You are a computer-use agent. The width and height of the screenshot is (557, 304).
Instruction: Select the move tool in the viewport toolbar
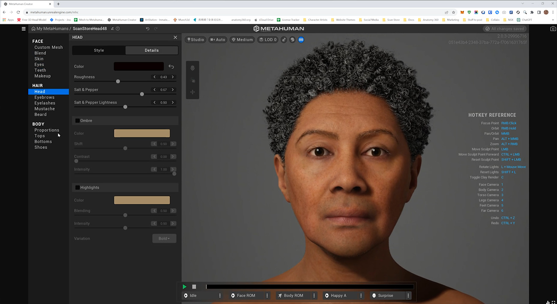192,92
